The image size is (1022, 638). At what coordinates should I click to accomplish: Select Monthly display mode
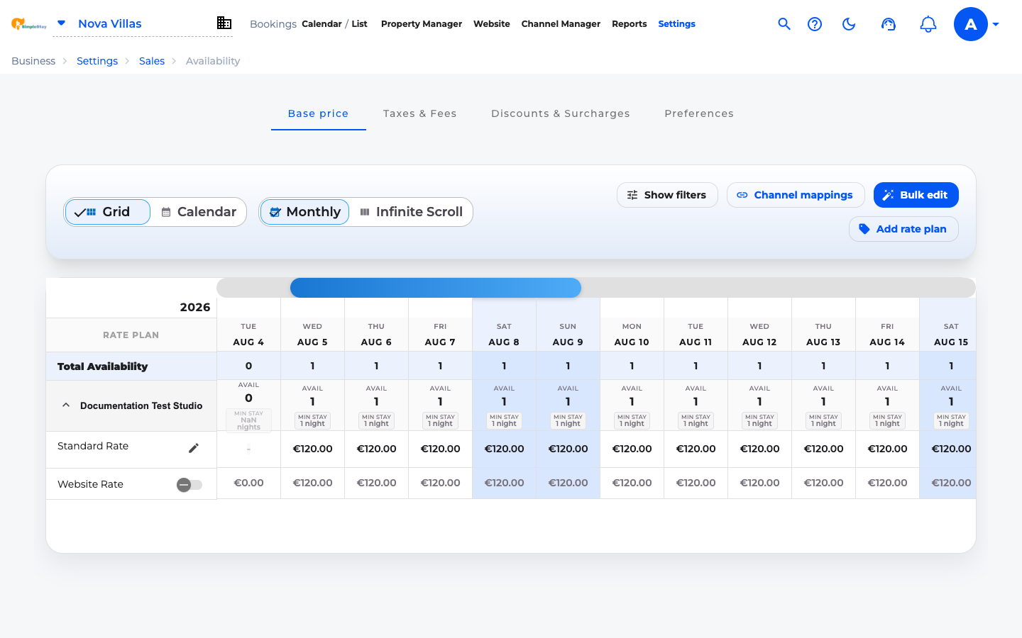click(305, 212)
